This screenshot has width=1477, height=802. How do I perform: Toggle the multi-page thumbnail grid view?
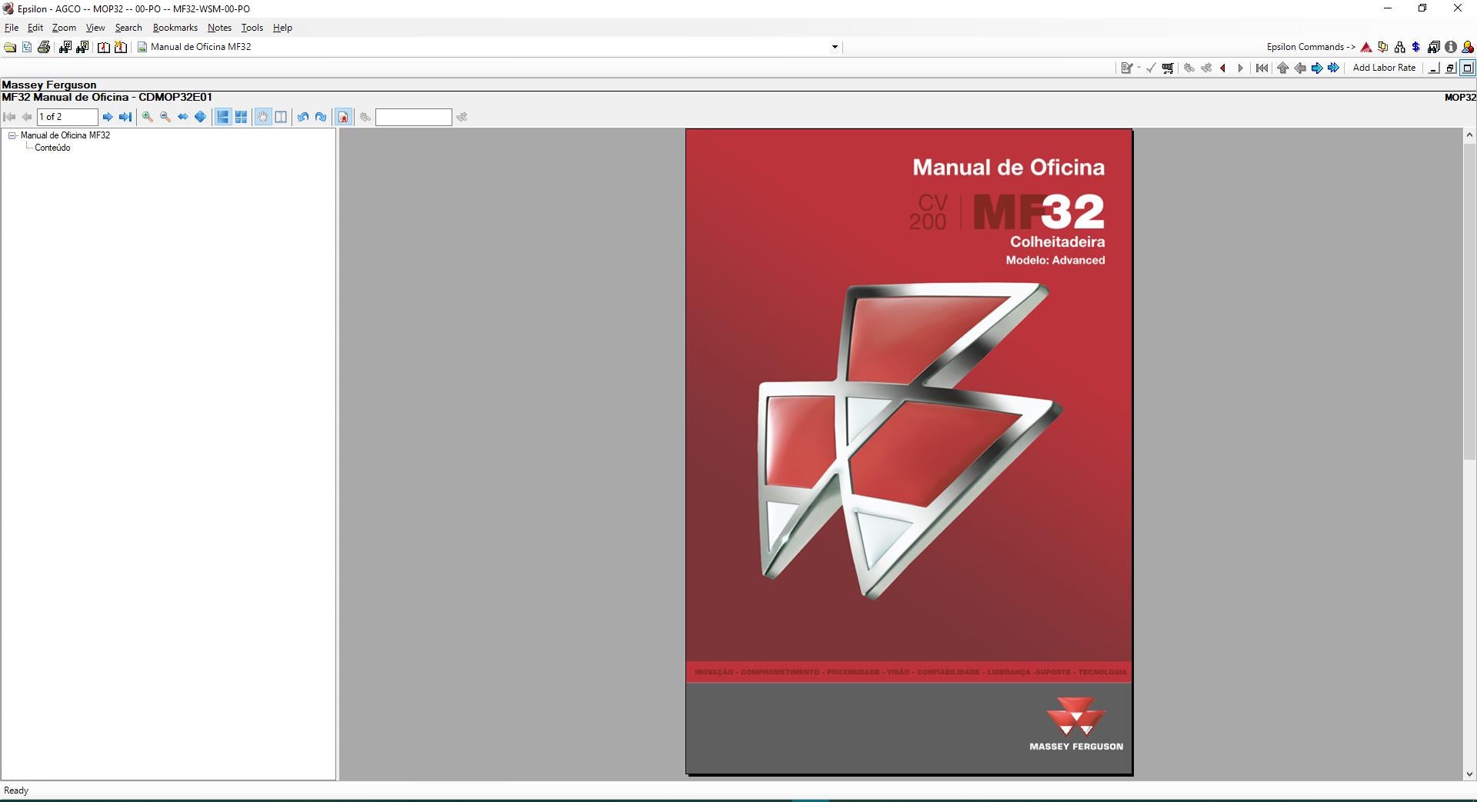241,117
